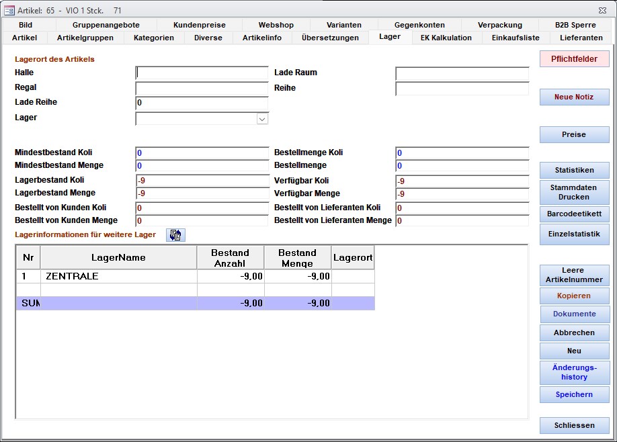Open the EK Kalkulation tab
Viewport: 617px width, 442px height.
coord(446,38)
